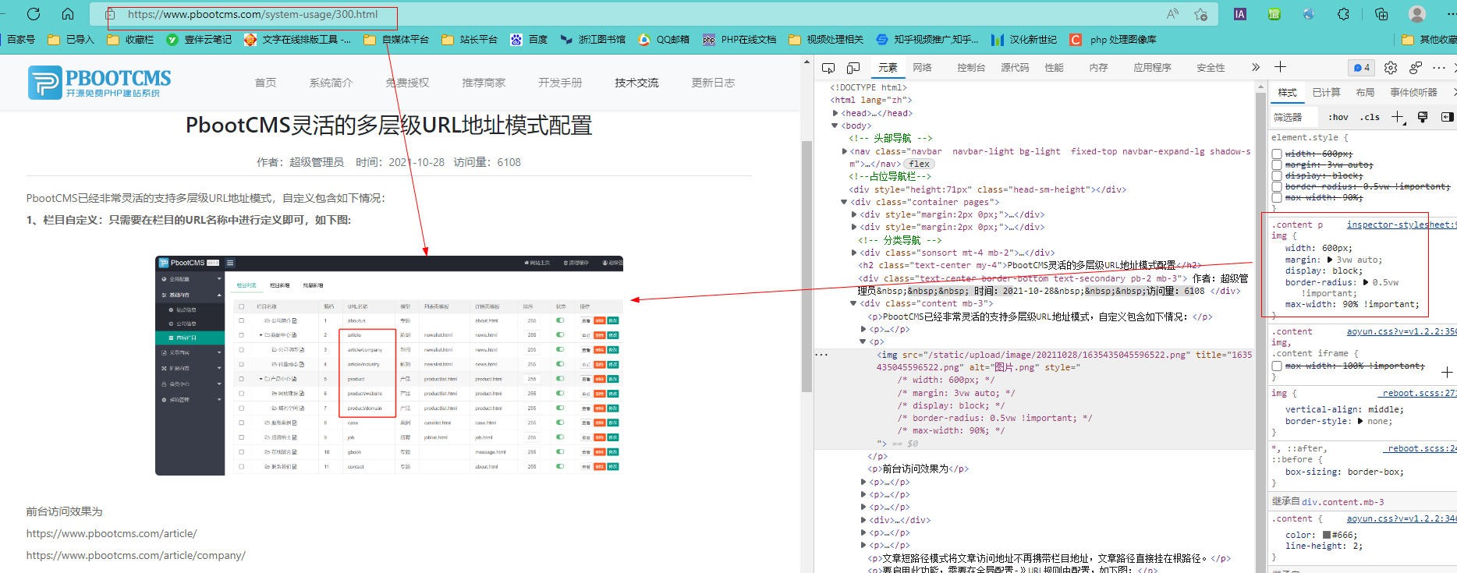This screenshot has height=573, width=1457.
Task: Enable the max-width: 90% checkbox
Action: pyautogui.click(x=1277, y=198)
